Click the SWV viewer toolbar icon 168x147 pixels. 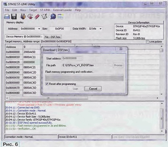tap(60, 16)
